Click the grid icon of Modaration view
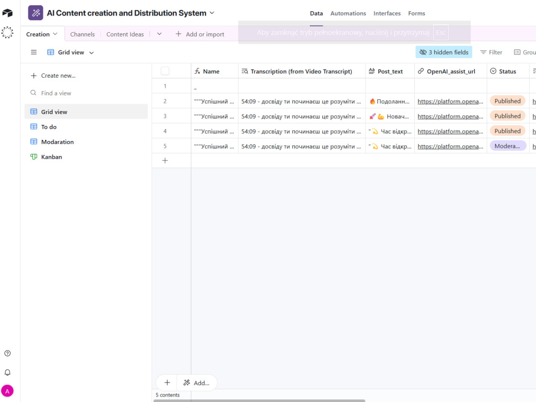 (33, 142)
